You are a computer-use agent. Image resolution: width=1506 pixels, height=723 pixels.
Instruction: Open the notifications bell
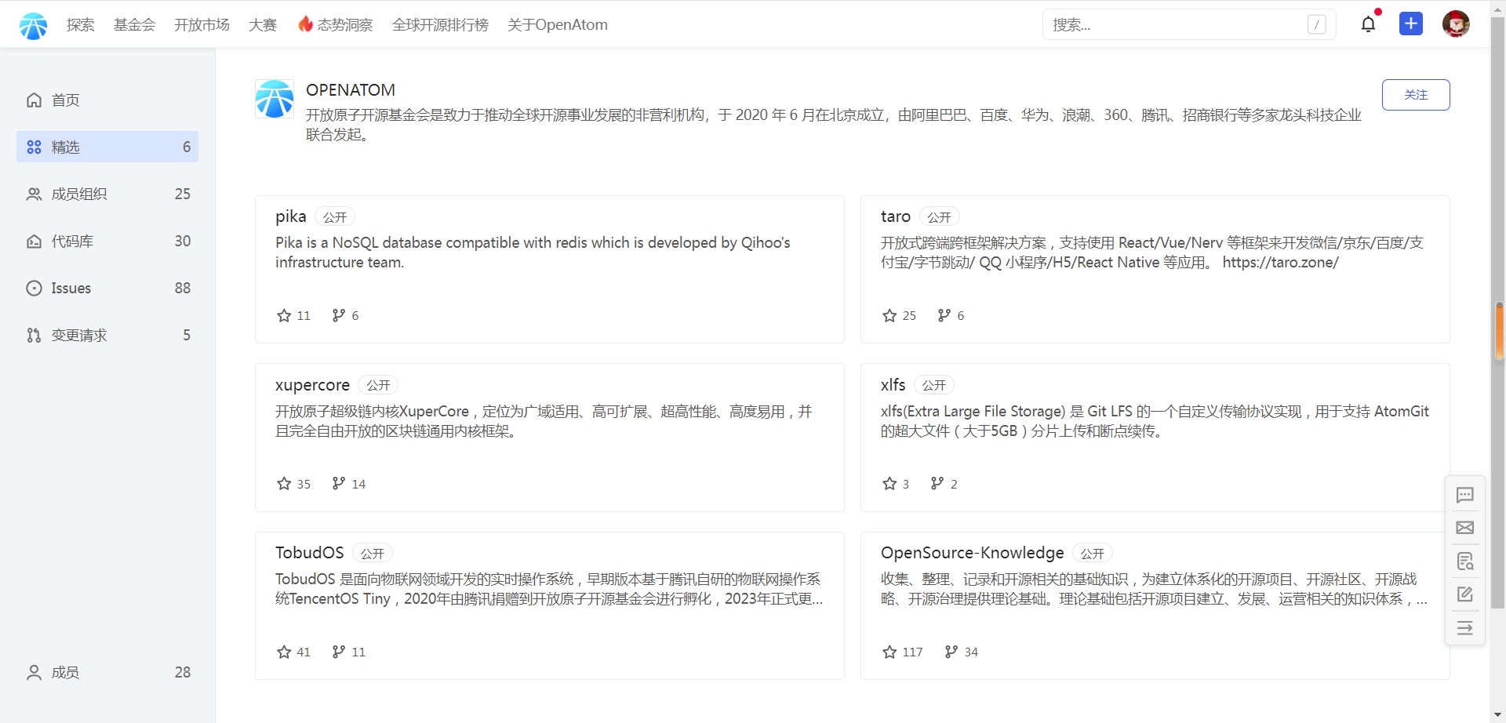[1368, 24]
